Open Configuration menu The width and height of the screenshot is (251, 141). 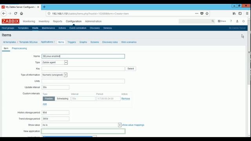pos(74,21)
